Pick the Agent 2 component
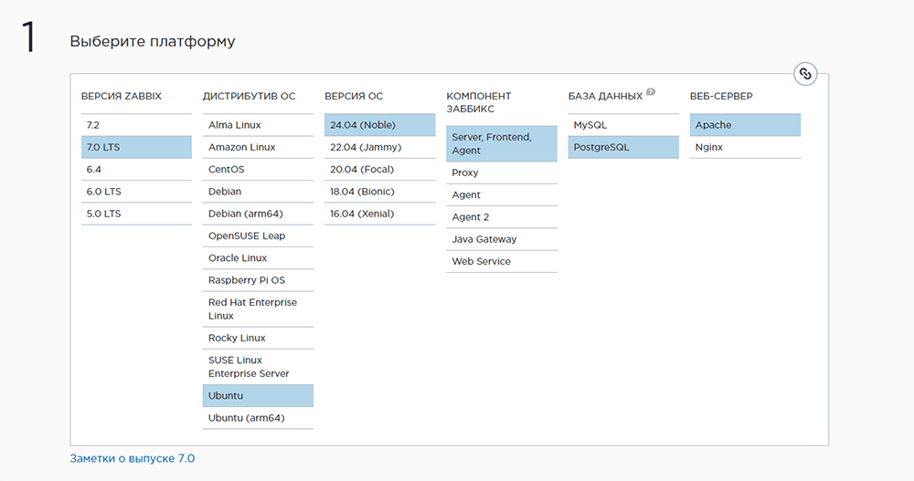 point(501,217)
